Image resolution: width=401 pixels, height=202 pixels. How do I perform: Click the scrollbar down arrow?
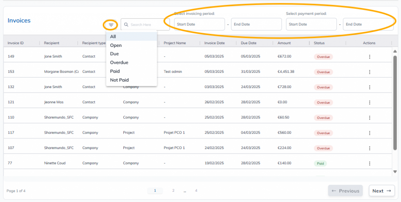pos(395,172)
